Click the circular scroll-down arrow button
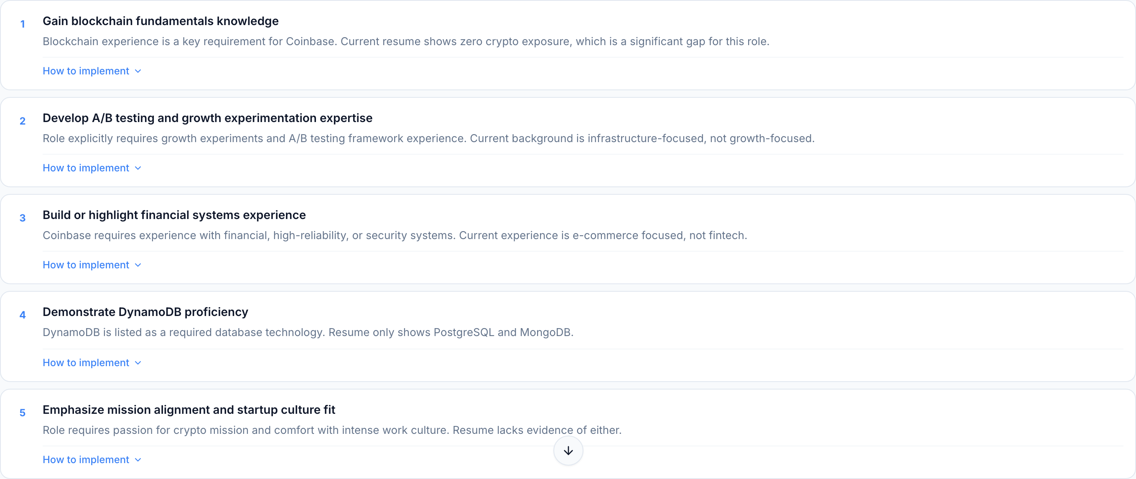The width and height of the screenshot is (1136, 479). (568, 450)
